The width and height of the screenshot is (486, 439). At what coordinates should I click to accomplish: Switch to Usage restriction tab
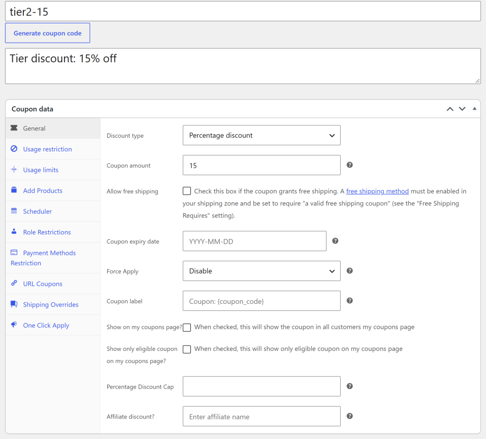(x=53, y=149)
